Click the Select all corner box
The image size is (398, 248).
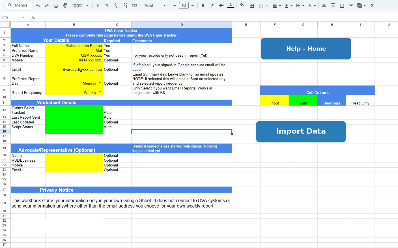5,25
